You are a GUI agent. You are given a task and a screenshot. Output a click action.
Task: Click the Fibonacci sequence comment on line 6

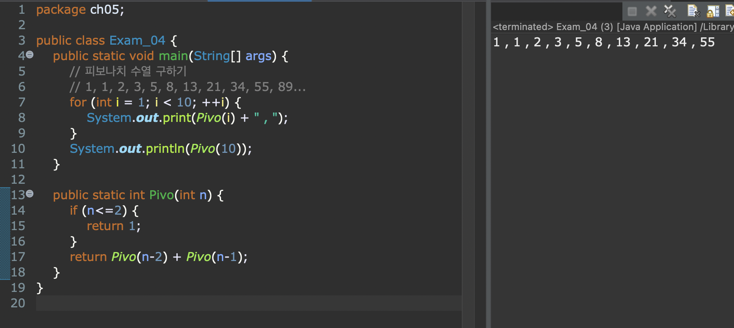click(188, 87)
